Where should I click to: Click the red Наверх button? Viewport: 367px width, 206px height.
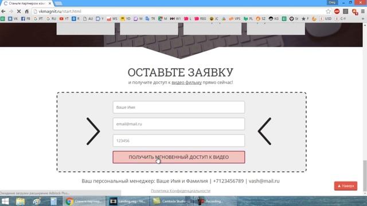tap(346, 186)
